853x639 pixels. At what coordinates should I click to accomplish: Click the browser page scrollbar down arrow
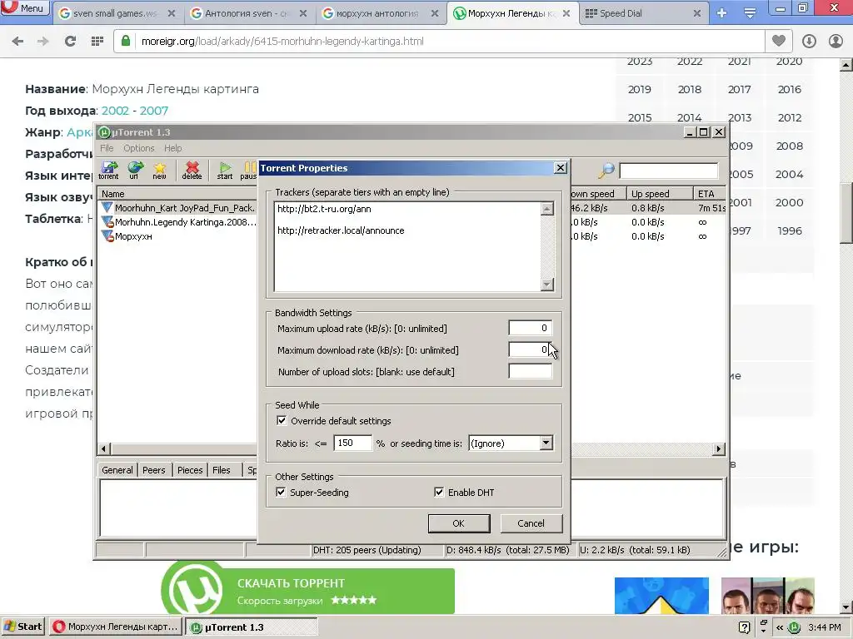coord(846,607)
